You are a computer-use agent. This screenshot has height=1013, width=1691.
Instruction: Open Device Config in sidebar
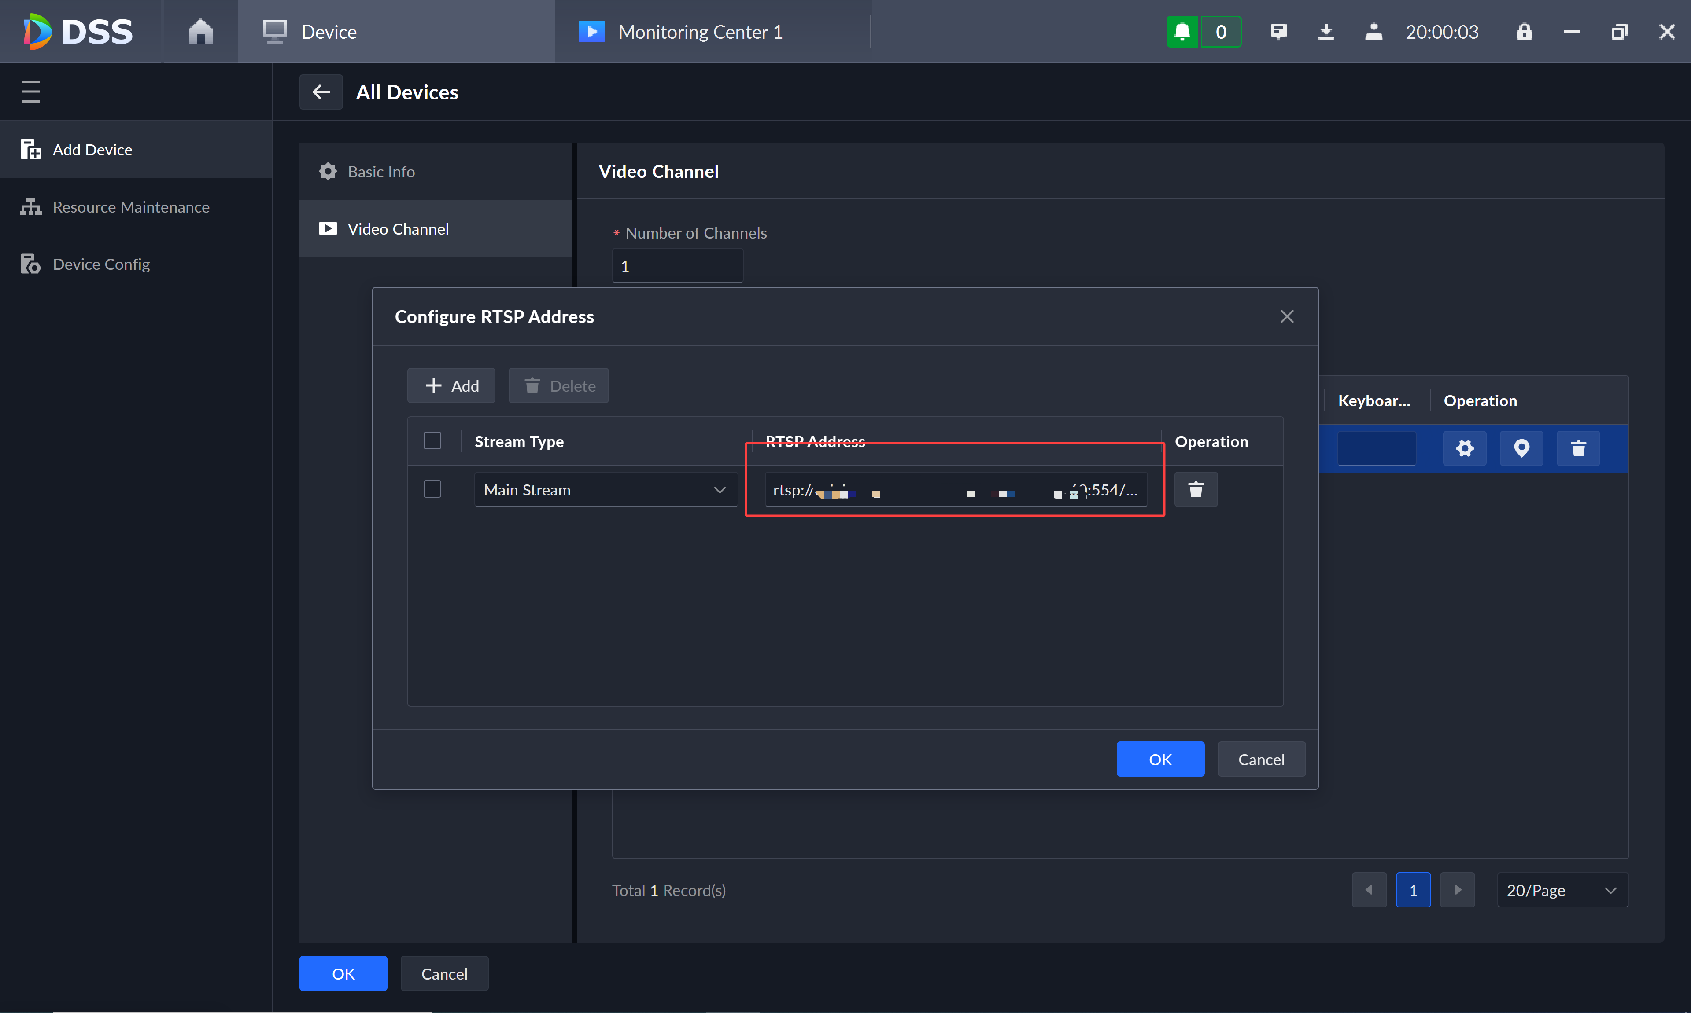point(136,264)
